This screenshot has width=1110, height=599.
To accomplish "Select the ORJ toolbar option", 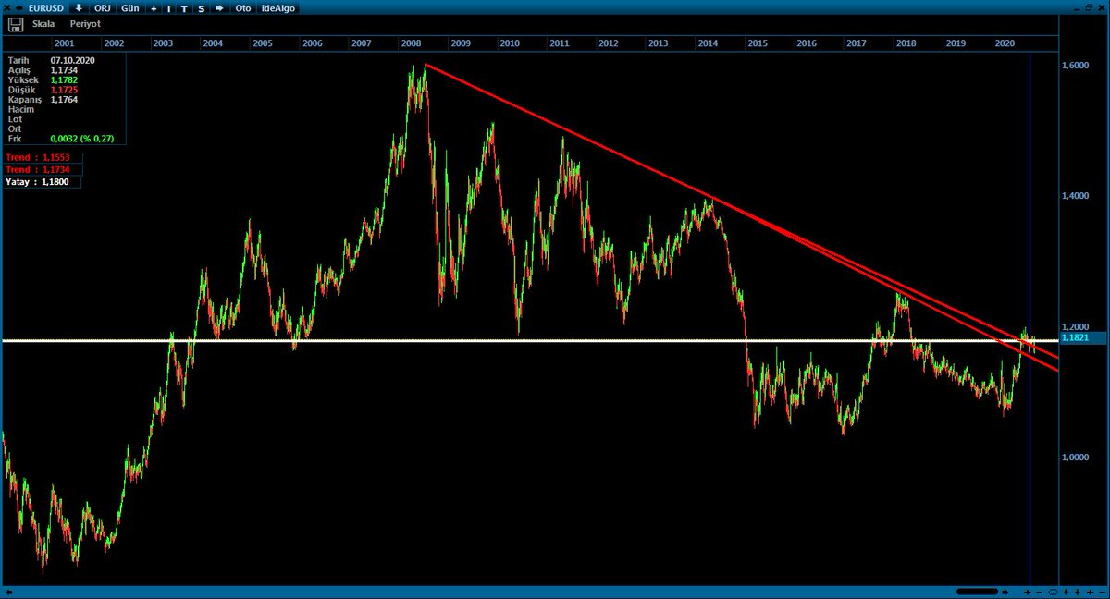I will [x=103, y=8].
